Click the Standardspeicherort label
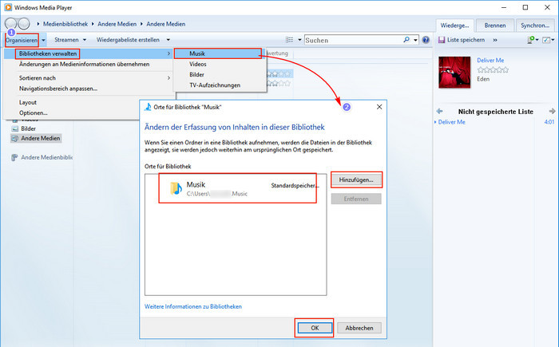 [x=295, y=186]
